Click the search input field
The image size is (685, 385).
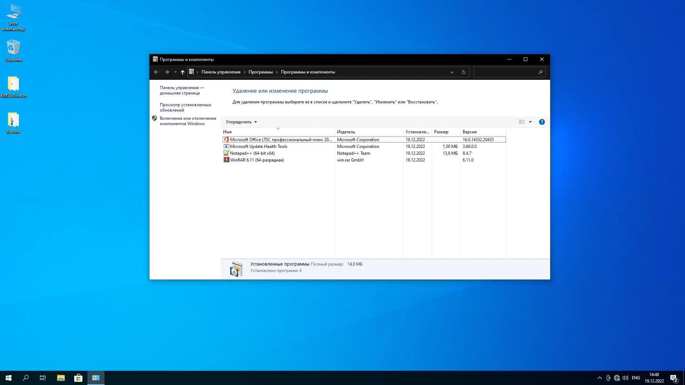click(x=505, y=72)
